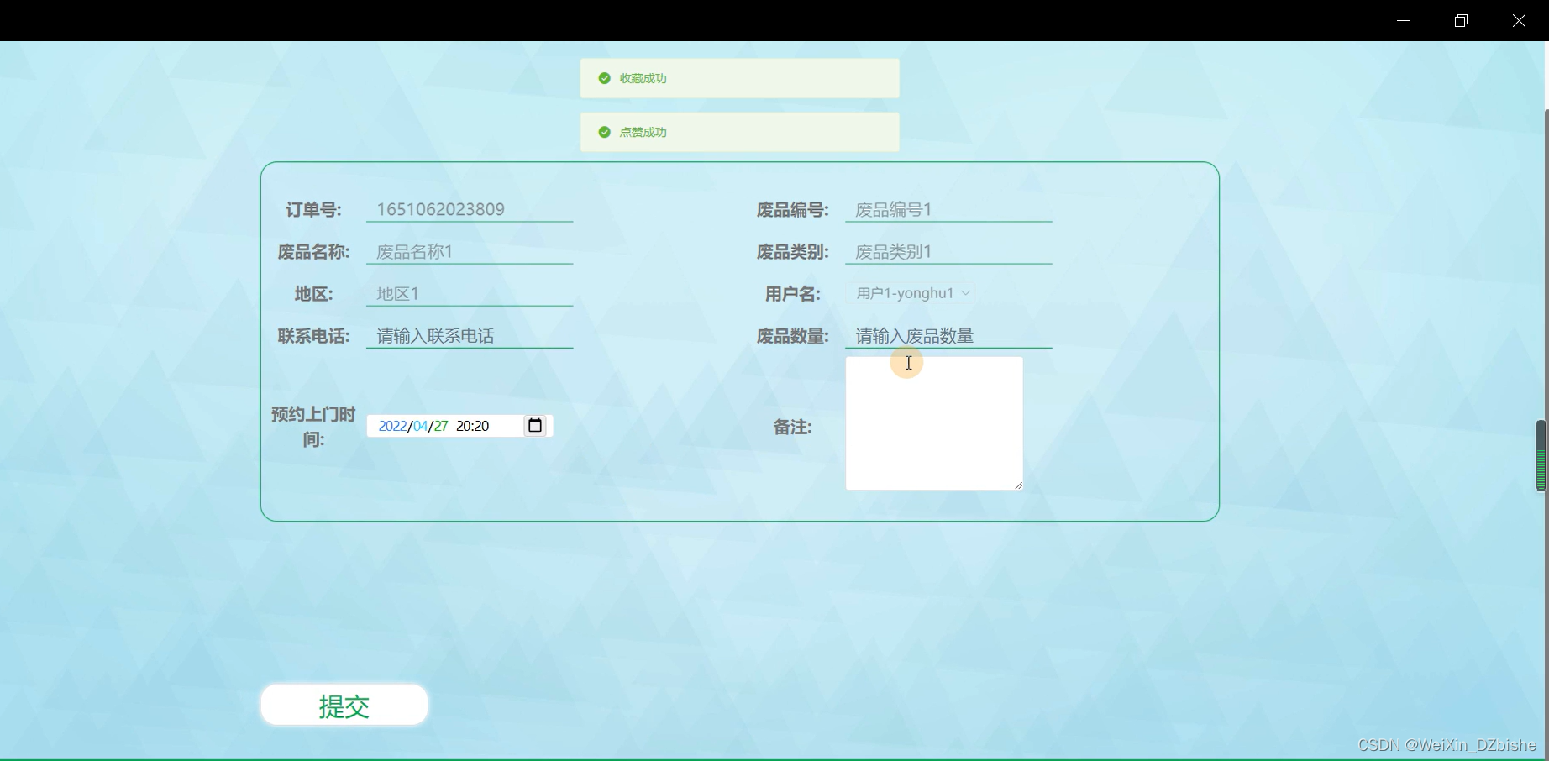The image size is (1549, 761).
Task: Click the 订单号 label
Action: tap(313, 210)
